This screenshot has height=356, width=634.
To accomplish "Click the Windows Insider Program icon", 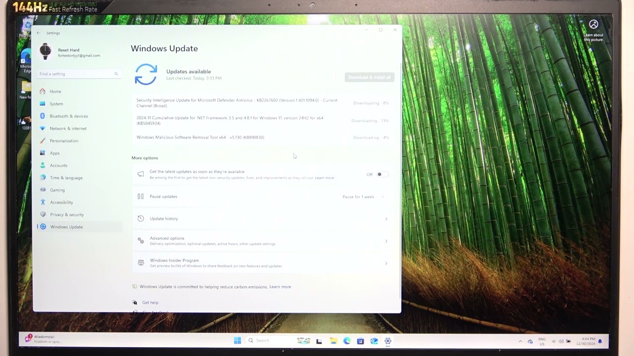I will 141,263.
